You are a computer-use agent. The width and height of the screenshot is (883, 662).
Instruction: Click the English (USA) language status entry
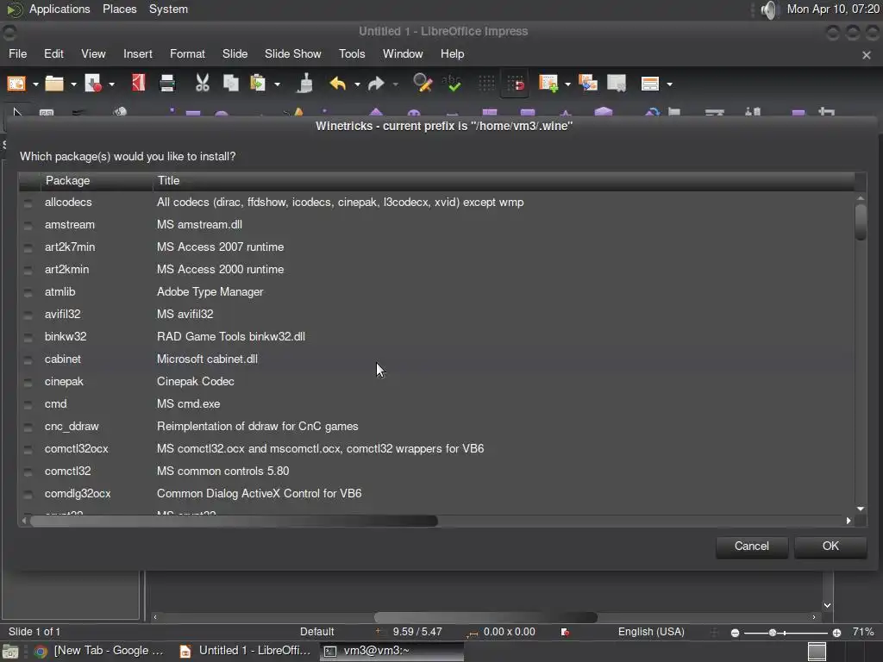click(x=651, y=632)
